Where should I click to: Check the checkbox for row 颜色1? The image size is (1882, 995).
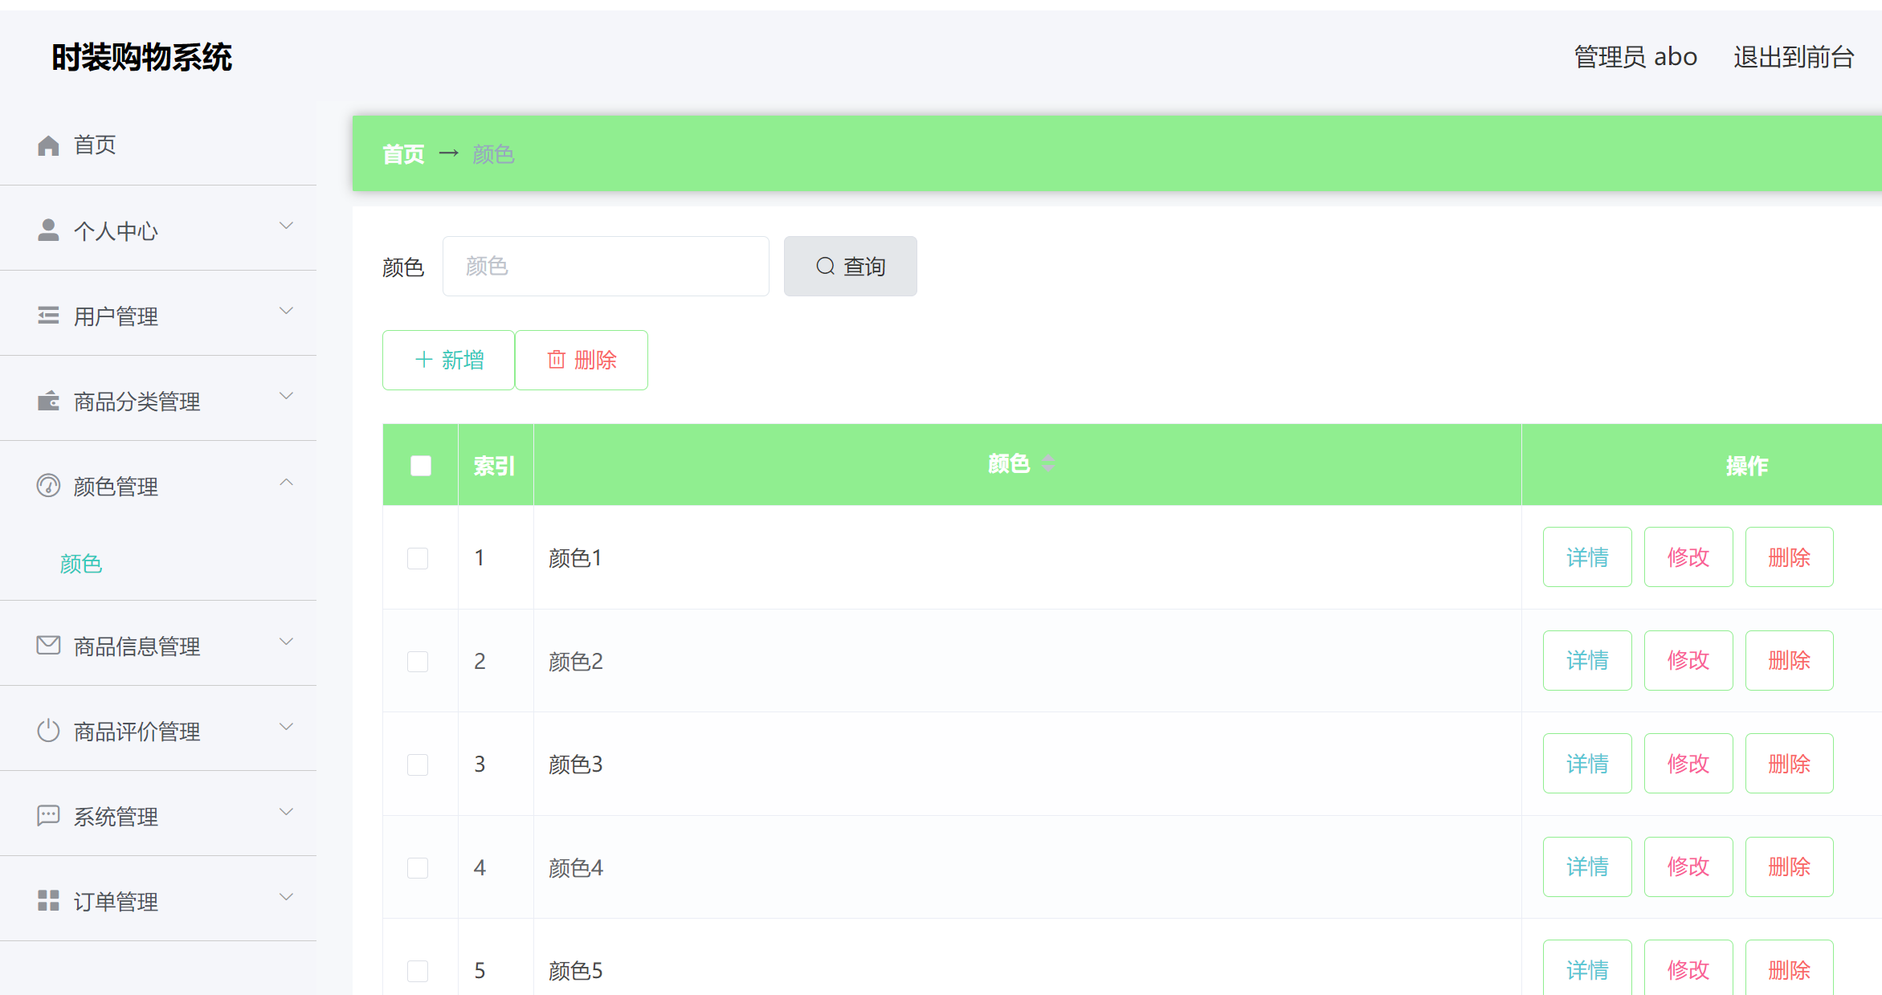tap(418, 558)
